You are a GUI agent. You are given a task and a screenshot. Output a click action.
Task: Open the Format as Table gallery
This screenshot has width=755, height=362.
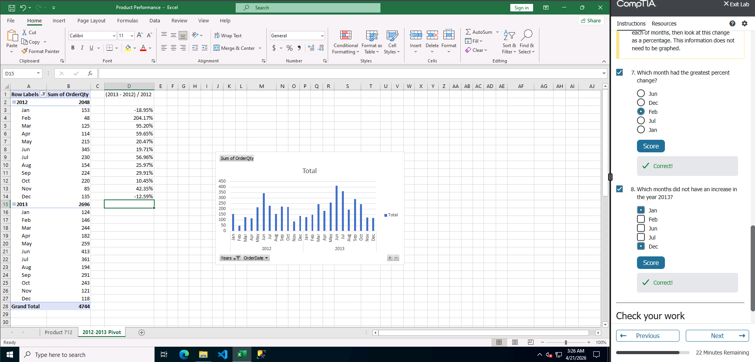click(x=371, y=42)
